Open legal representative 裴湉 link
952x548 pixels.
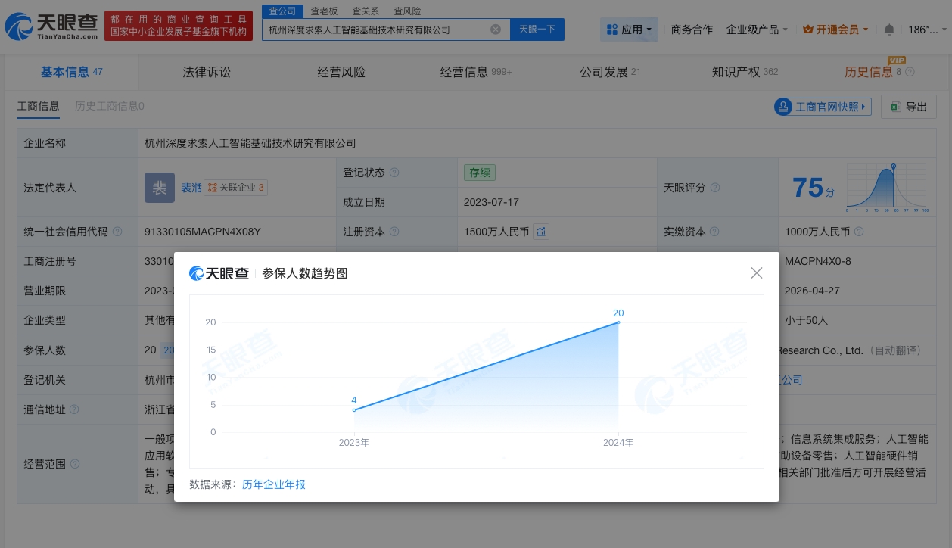pos(191,188)
